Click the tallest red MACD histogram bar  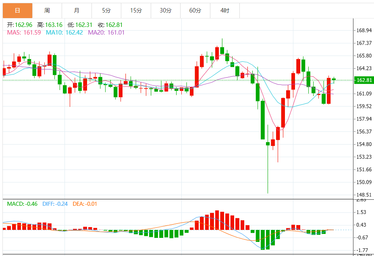coord(217,220)
